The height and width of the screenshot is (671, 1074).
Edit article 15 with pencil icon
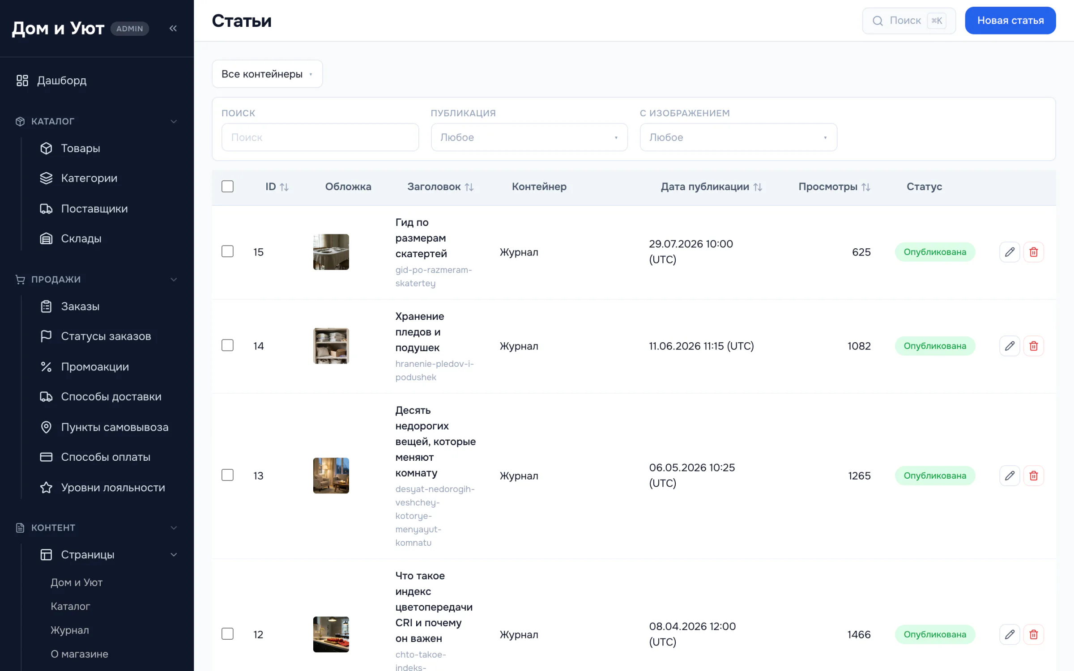point(1010,252)
